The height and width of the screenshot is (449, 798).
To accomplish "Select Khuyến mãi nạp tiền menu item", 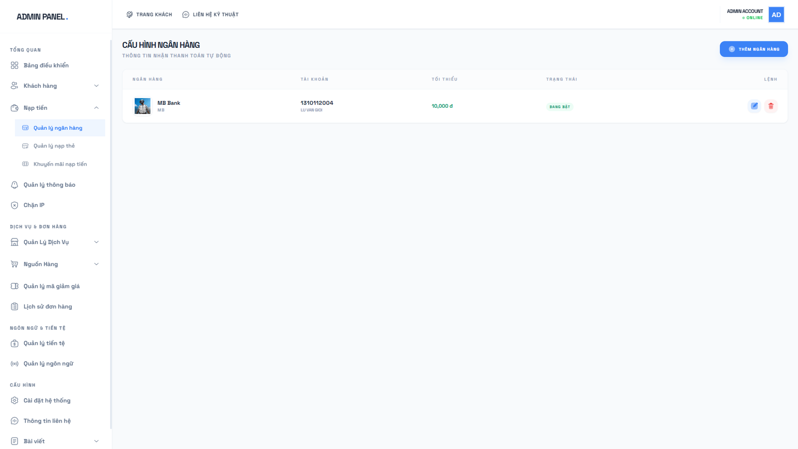I will [60, 164].
